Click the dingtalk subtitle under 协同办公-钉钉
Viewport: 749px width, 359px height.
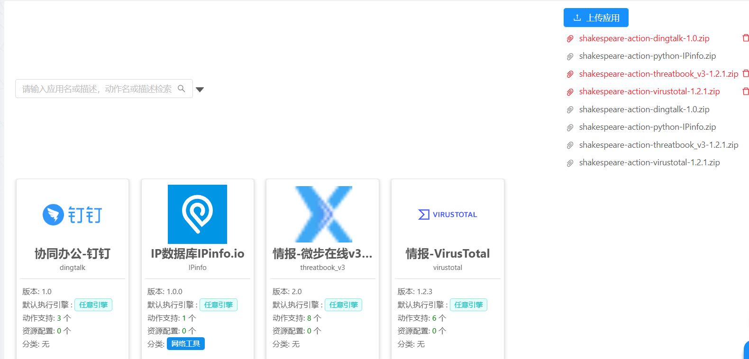[x=73, y=268]
